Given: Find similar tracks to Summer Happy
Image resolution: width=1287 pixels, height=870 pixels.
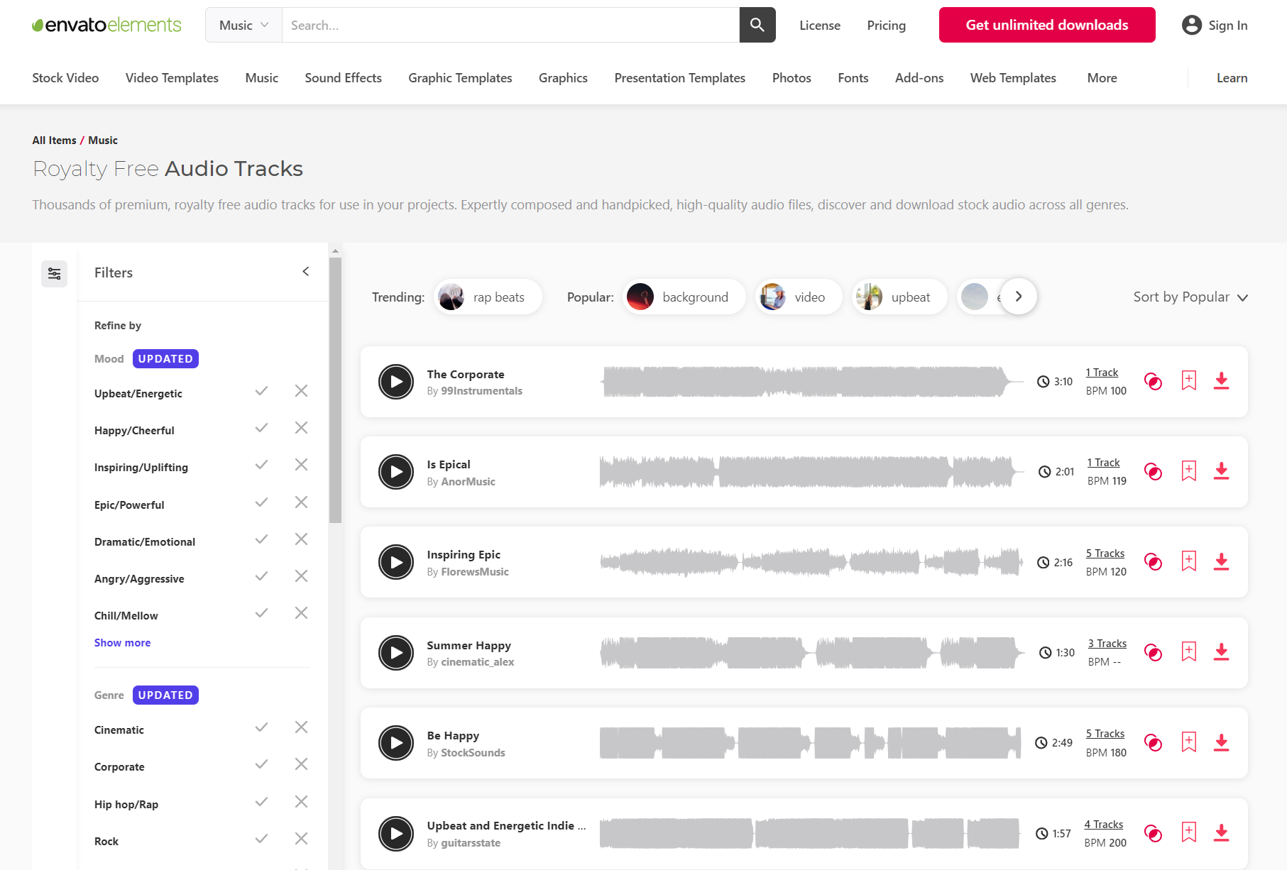Looking at the screenshot, I should (x=1154, y=653).
